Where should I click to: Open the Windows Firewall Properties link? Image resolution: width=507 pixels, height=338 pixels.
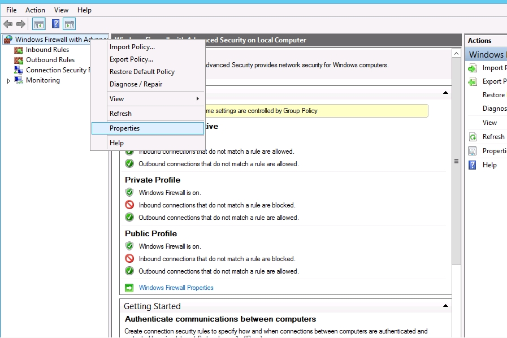[x=176, y=288]
